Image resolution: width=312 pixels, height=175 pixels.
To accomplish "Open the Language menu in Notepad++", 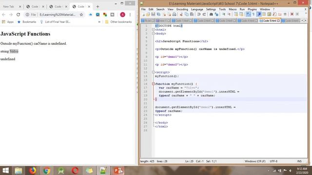I will click(197, 9).
